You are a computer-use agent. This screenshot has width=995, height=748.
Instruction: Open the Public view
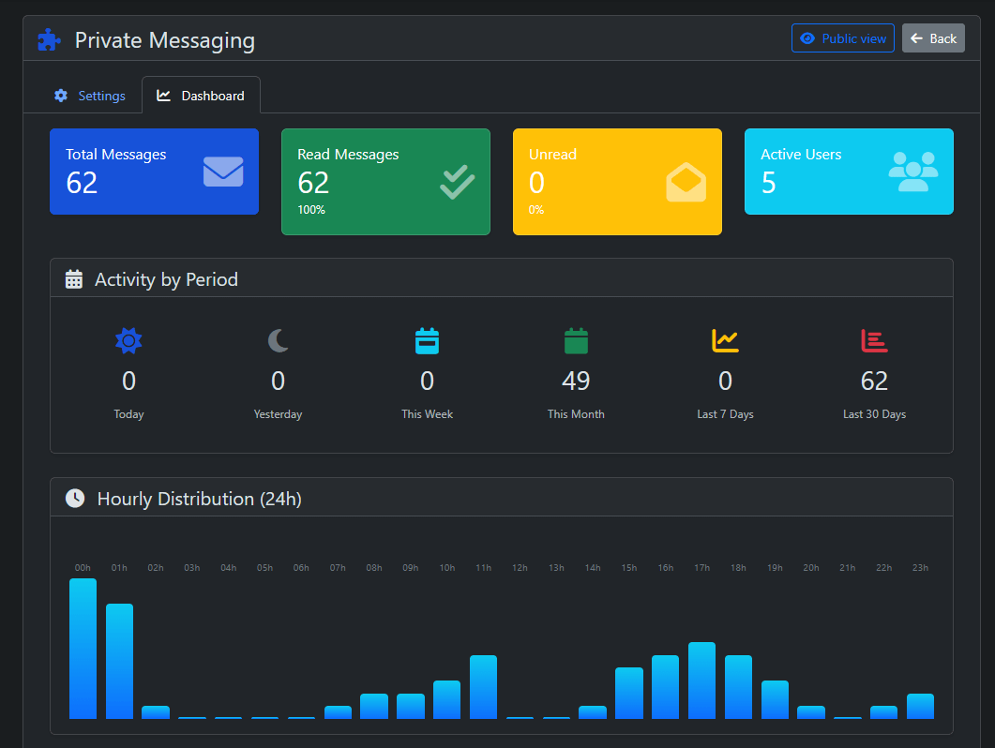842,38
